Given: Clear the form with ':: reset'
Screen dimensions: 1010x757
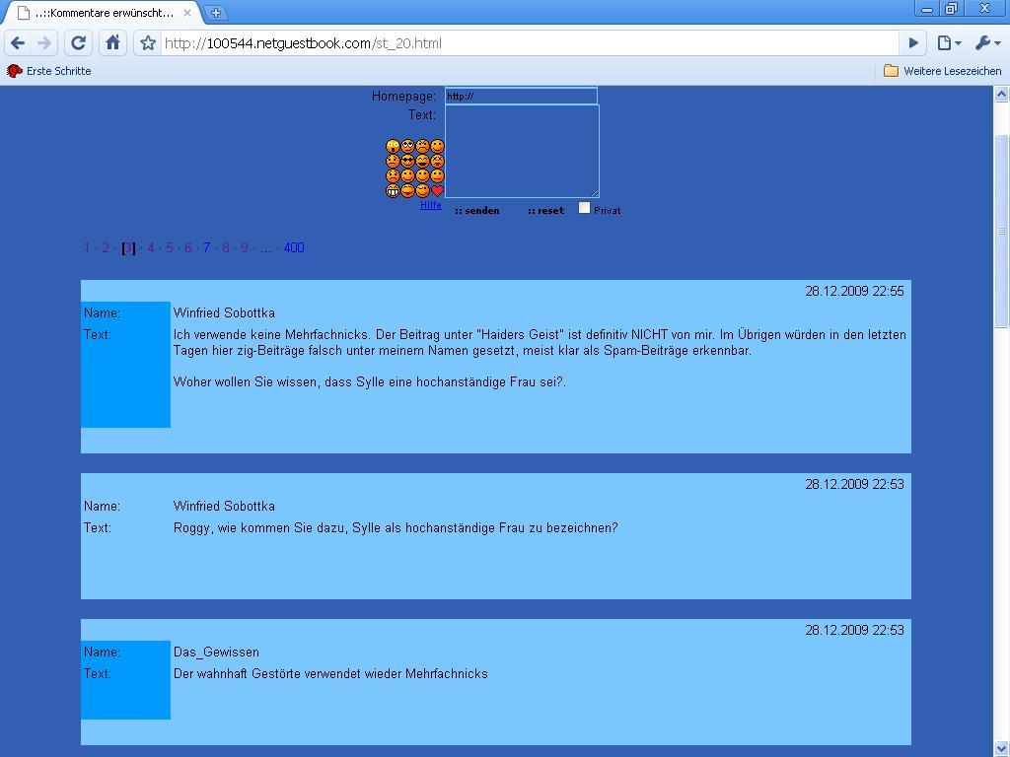Looking at the screenshot, I should click(545, 211).
